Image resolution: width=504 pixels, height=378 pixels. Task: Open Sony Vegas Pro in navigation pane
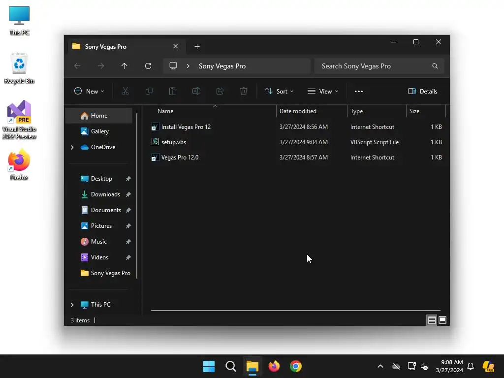click(x=99, y=273)
